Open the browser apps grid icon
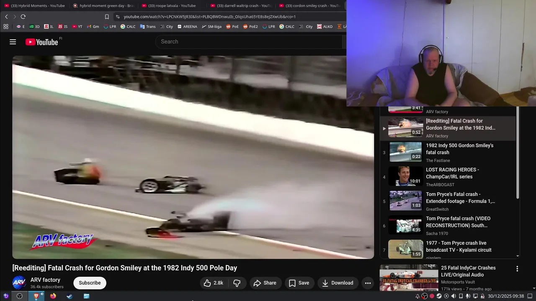The image size is (536, 301). 6,26
